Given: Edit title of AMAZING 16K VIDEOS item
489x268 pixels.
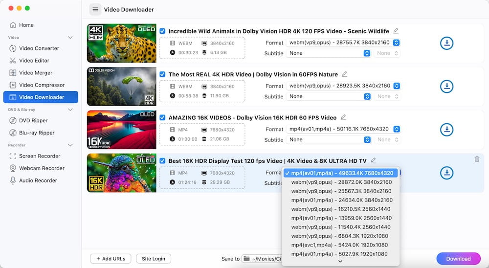Looking at the screenshot, I should pos(343,117).
